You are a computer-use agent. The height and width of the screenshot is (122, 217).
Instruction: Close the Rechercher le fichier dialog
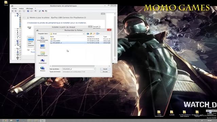pos(109,30)
